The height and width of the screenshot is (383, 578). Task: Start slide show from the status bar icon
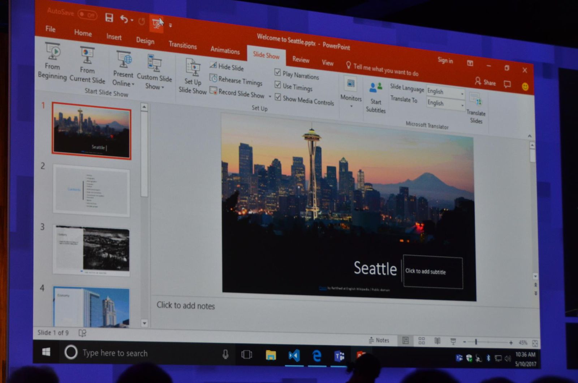[453, 341]
